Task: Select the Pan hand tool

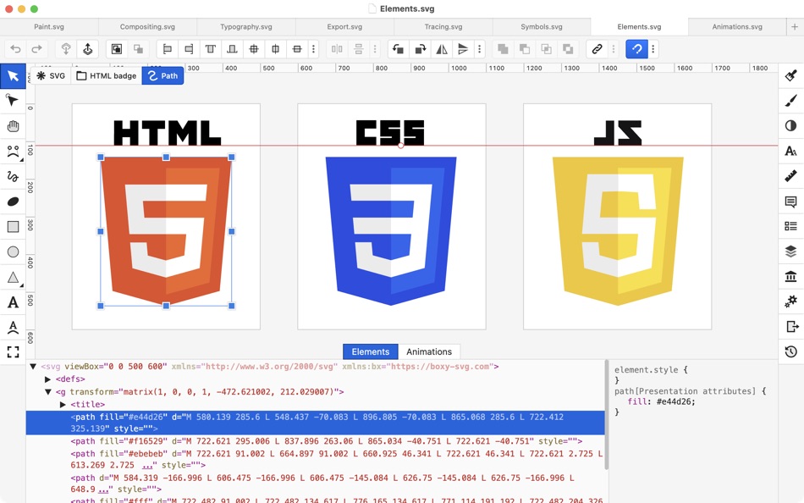Action: pyautogui.click(x=13, y=126)
